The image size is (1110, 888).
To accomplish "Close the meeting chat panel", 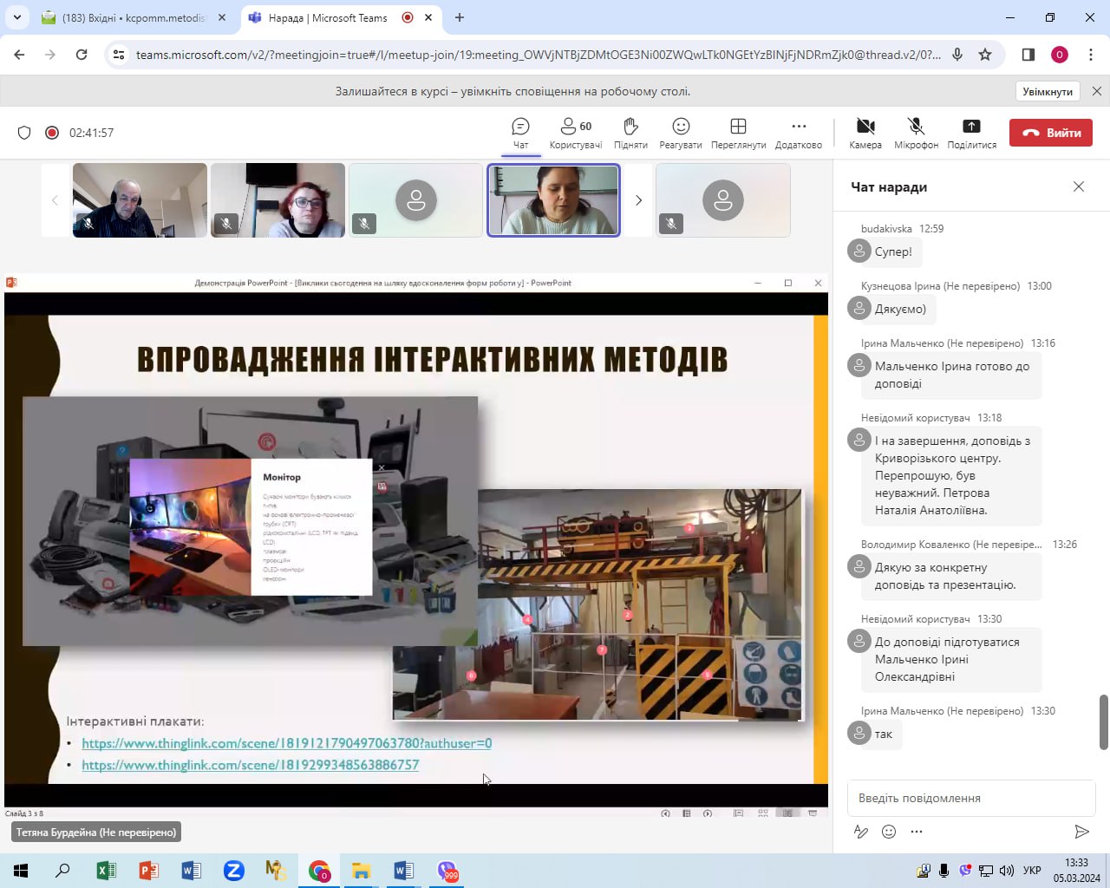I will 1078,186.
